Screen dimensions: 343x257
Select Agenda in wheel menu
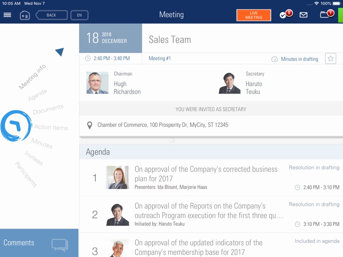coord(38,95)
